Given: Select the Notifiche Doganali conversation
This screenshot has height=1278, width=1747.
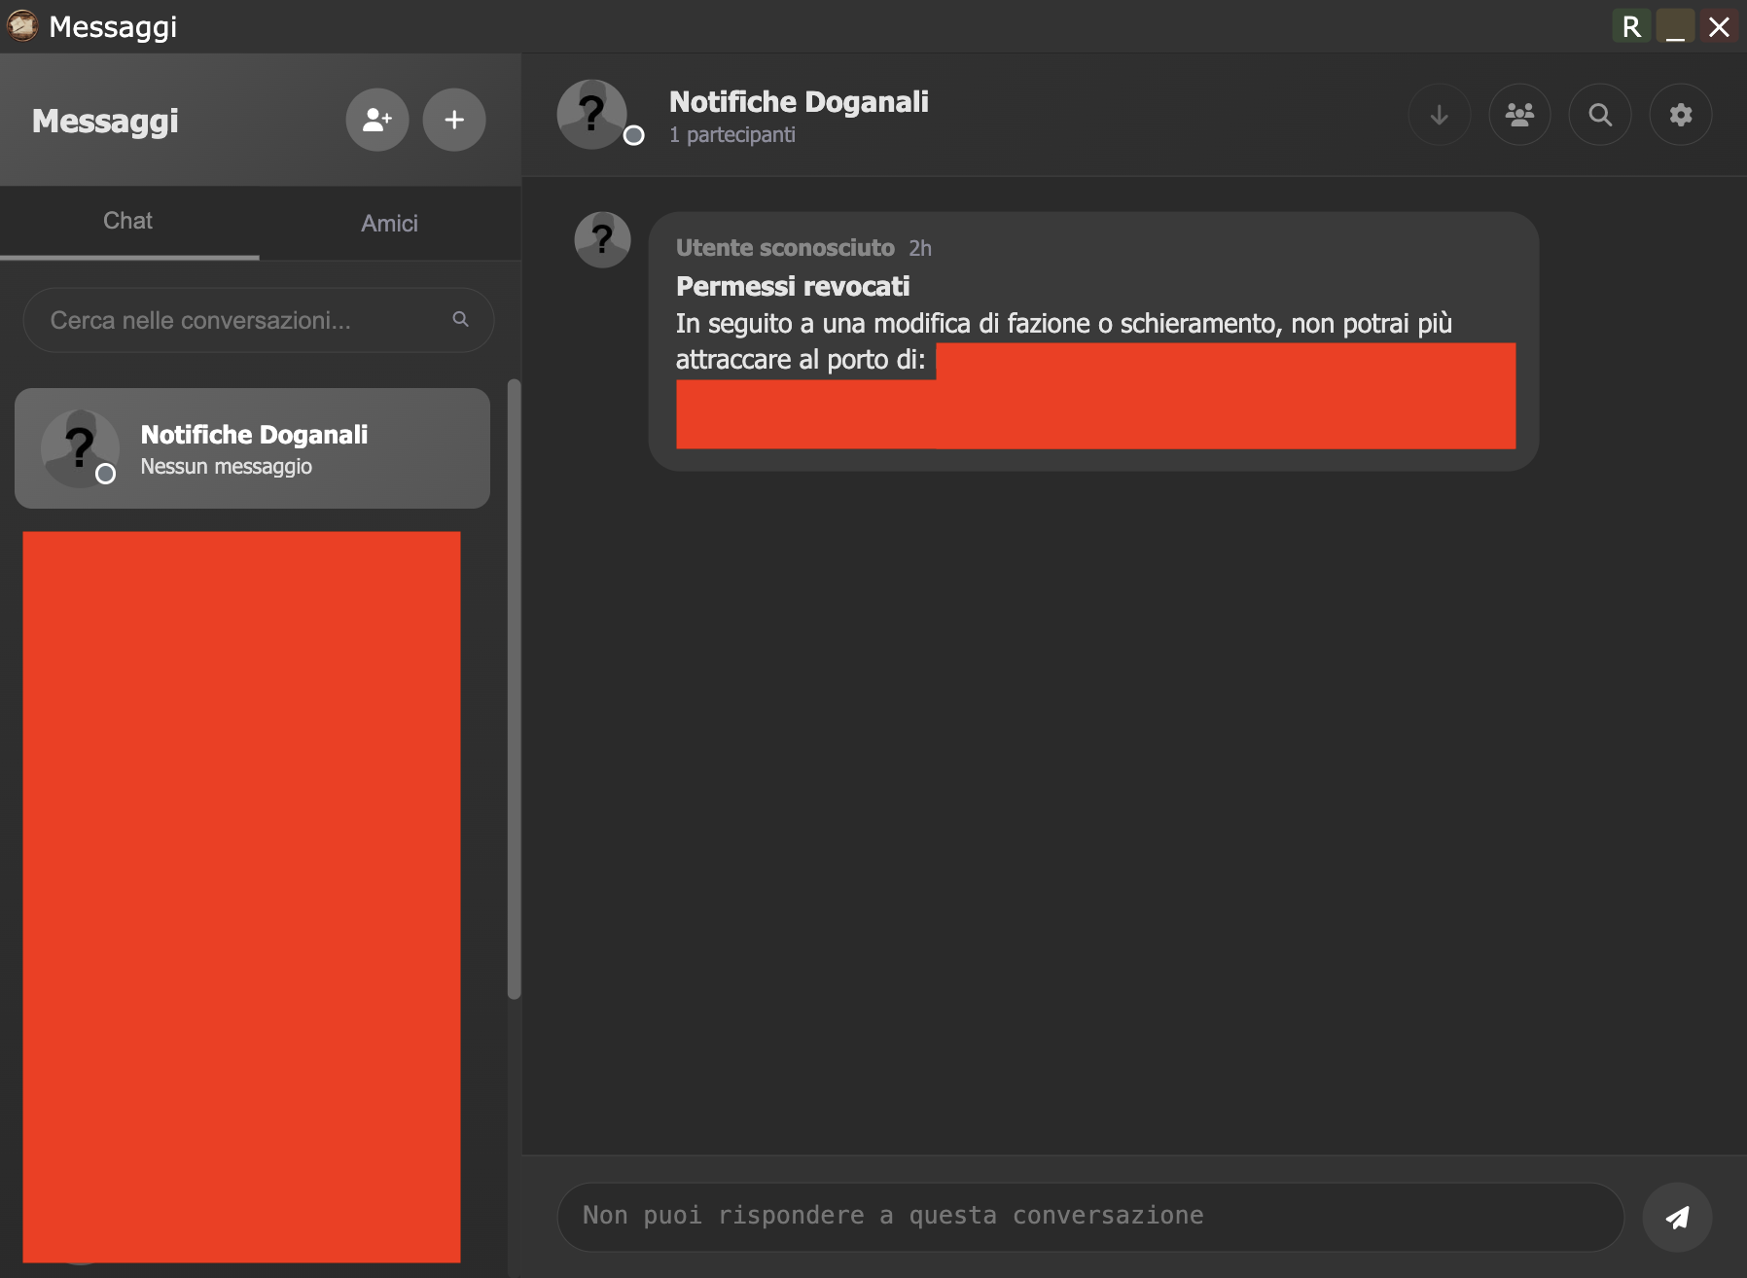Looking at the screenshot, I should point(252,448).
